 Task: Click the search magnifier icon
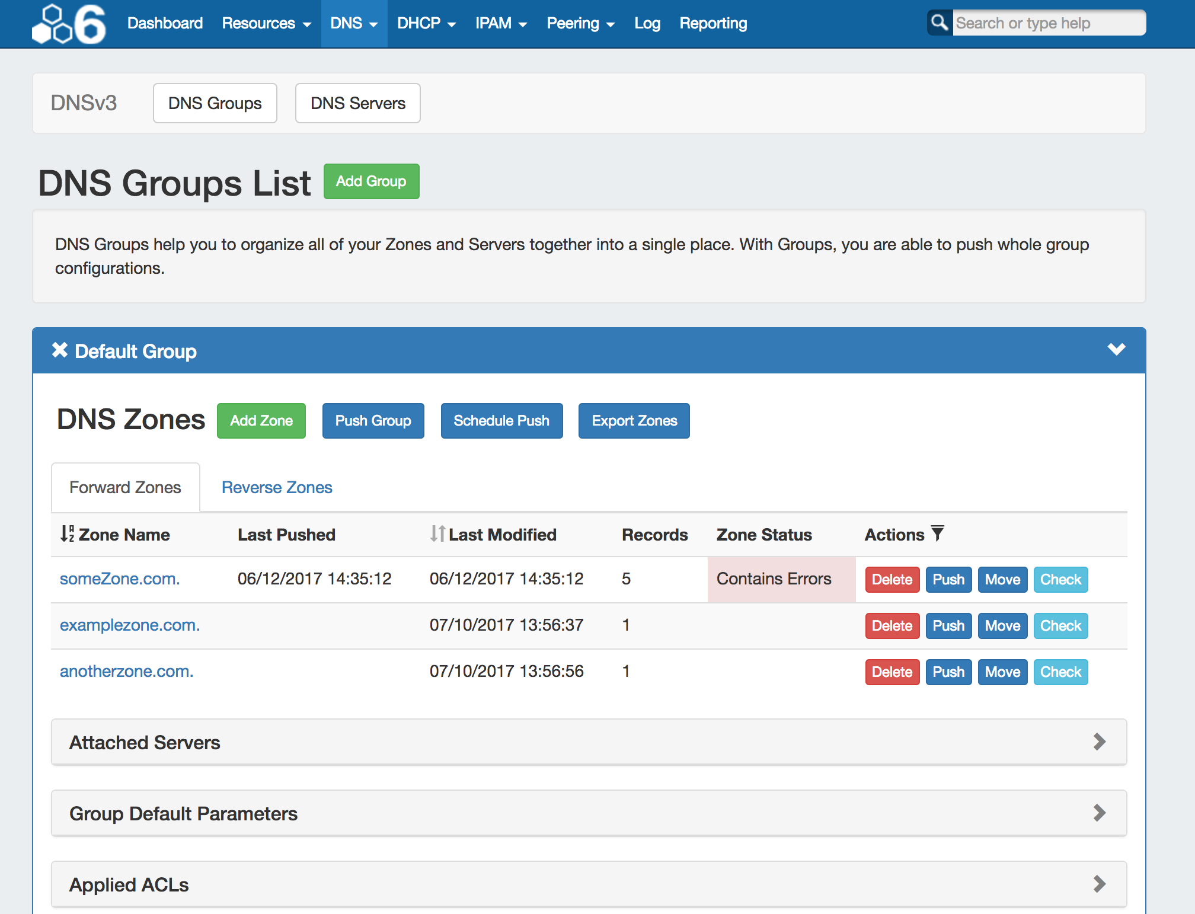940,23
